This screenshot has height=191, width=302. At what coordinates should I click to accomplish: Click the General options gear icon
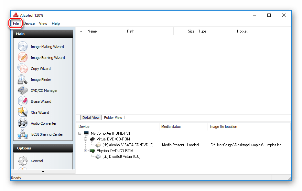23,161
